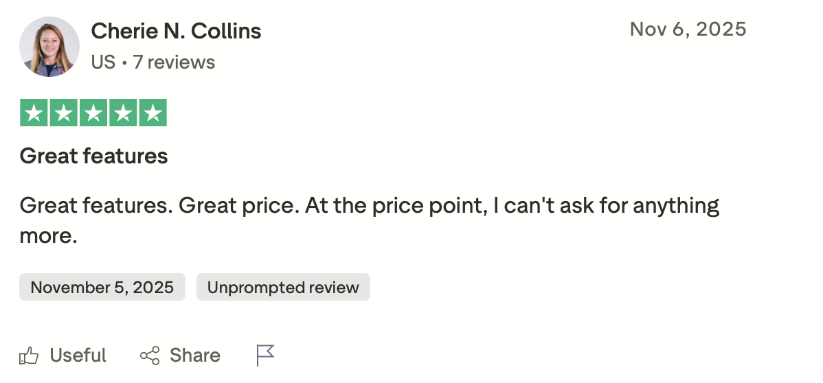Click the second green rating star

click(63, 113)
